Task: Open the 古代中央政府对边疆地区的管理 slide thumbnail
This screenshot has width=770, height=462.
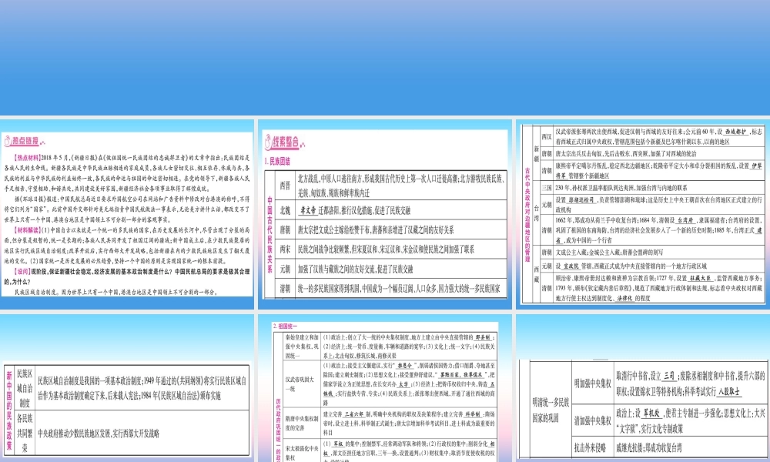Action: coord(643,214)
